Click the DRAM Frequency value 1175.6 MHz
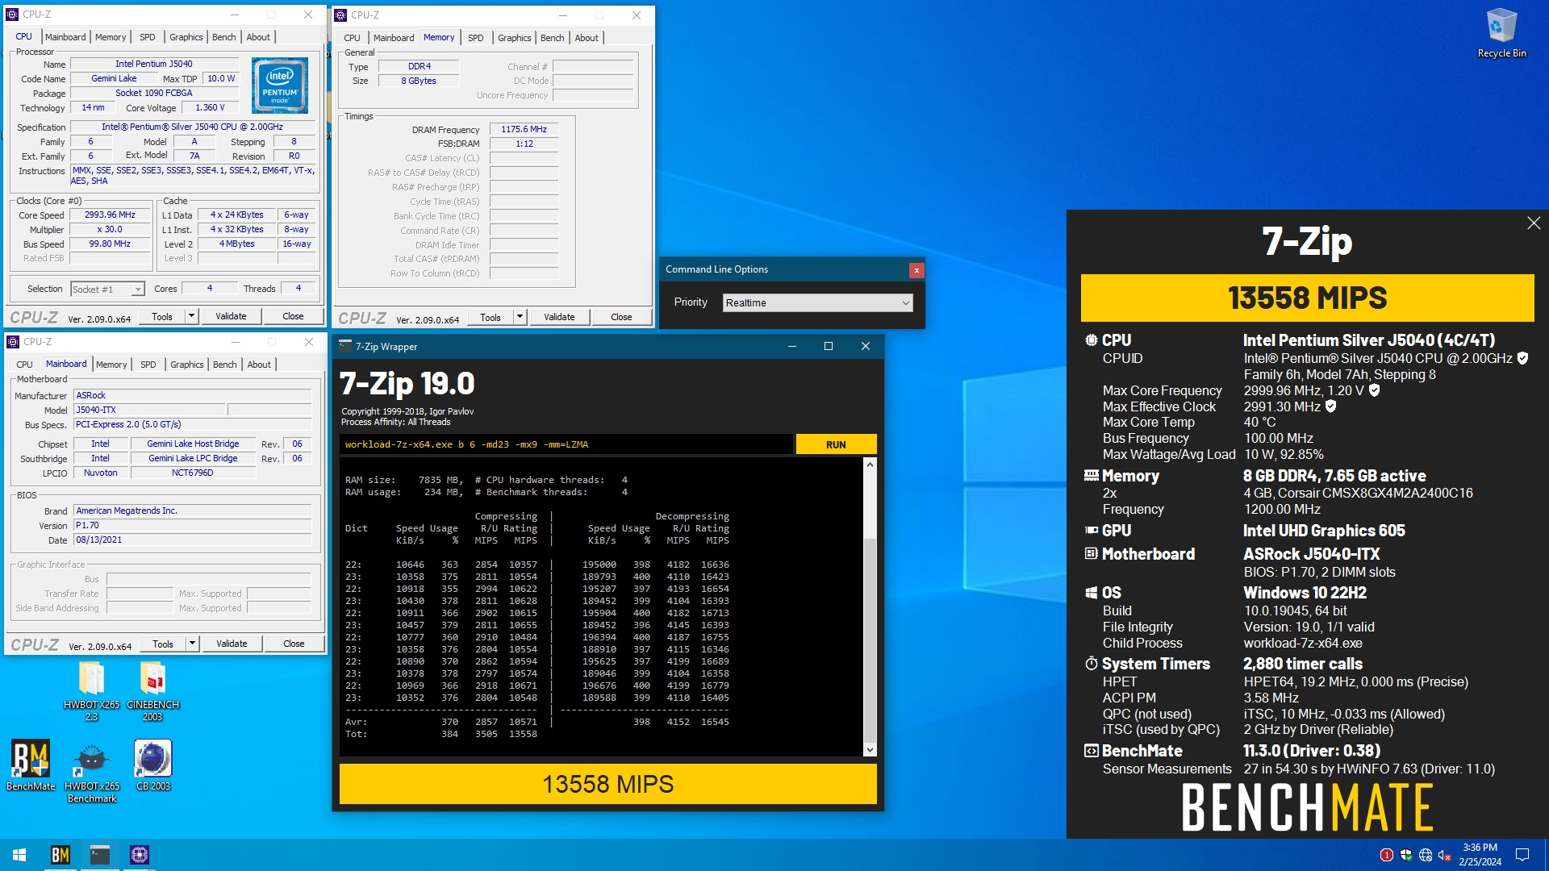This screenshot has width=1549, height=871. (x=524, y=129)
